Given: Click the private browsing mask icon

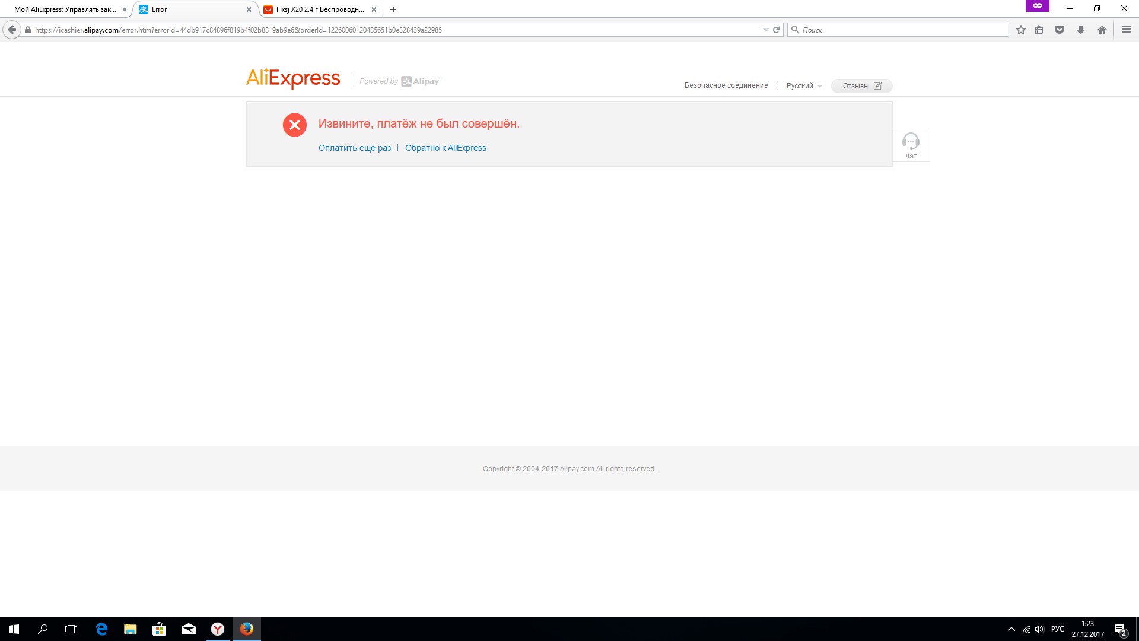Looking at the screenshot, I should click(1038, 6).
